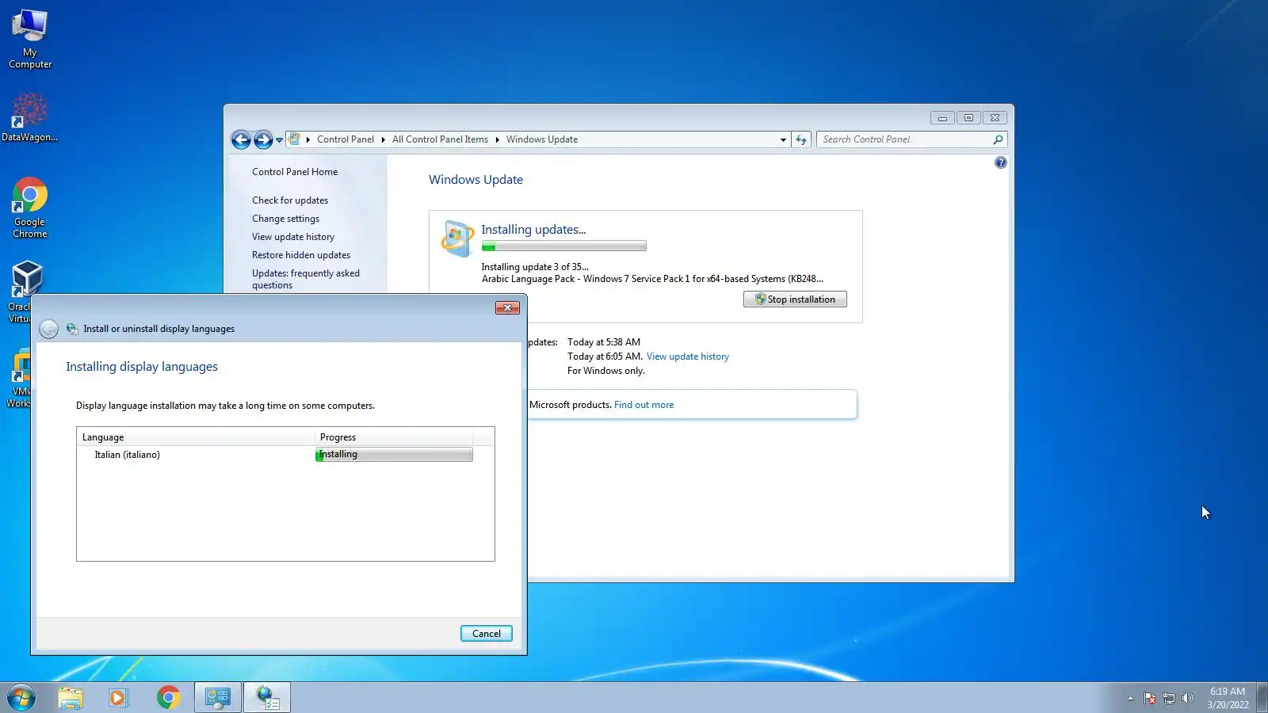The width and height of the screenshot is (1268, 713).
Task: Follow the Find out more link
Action: [x=644, y=405]
